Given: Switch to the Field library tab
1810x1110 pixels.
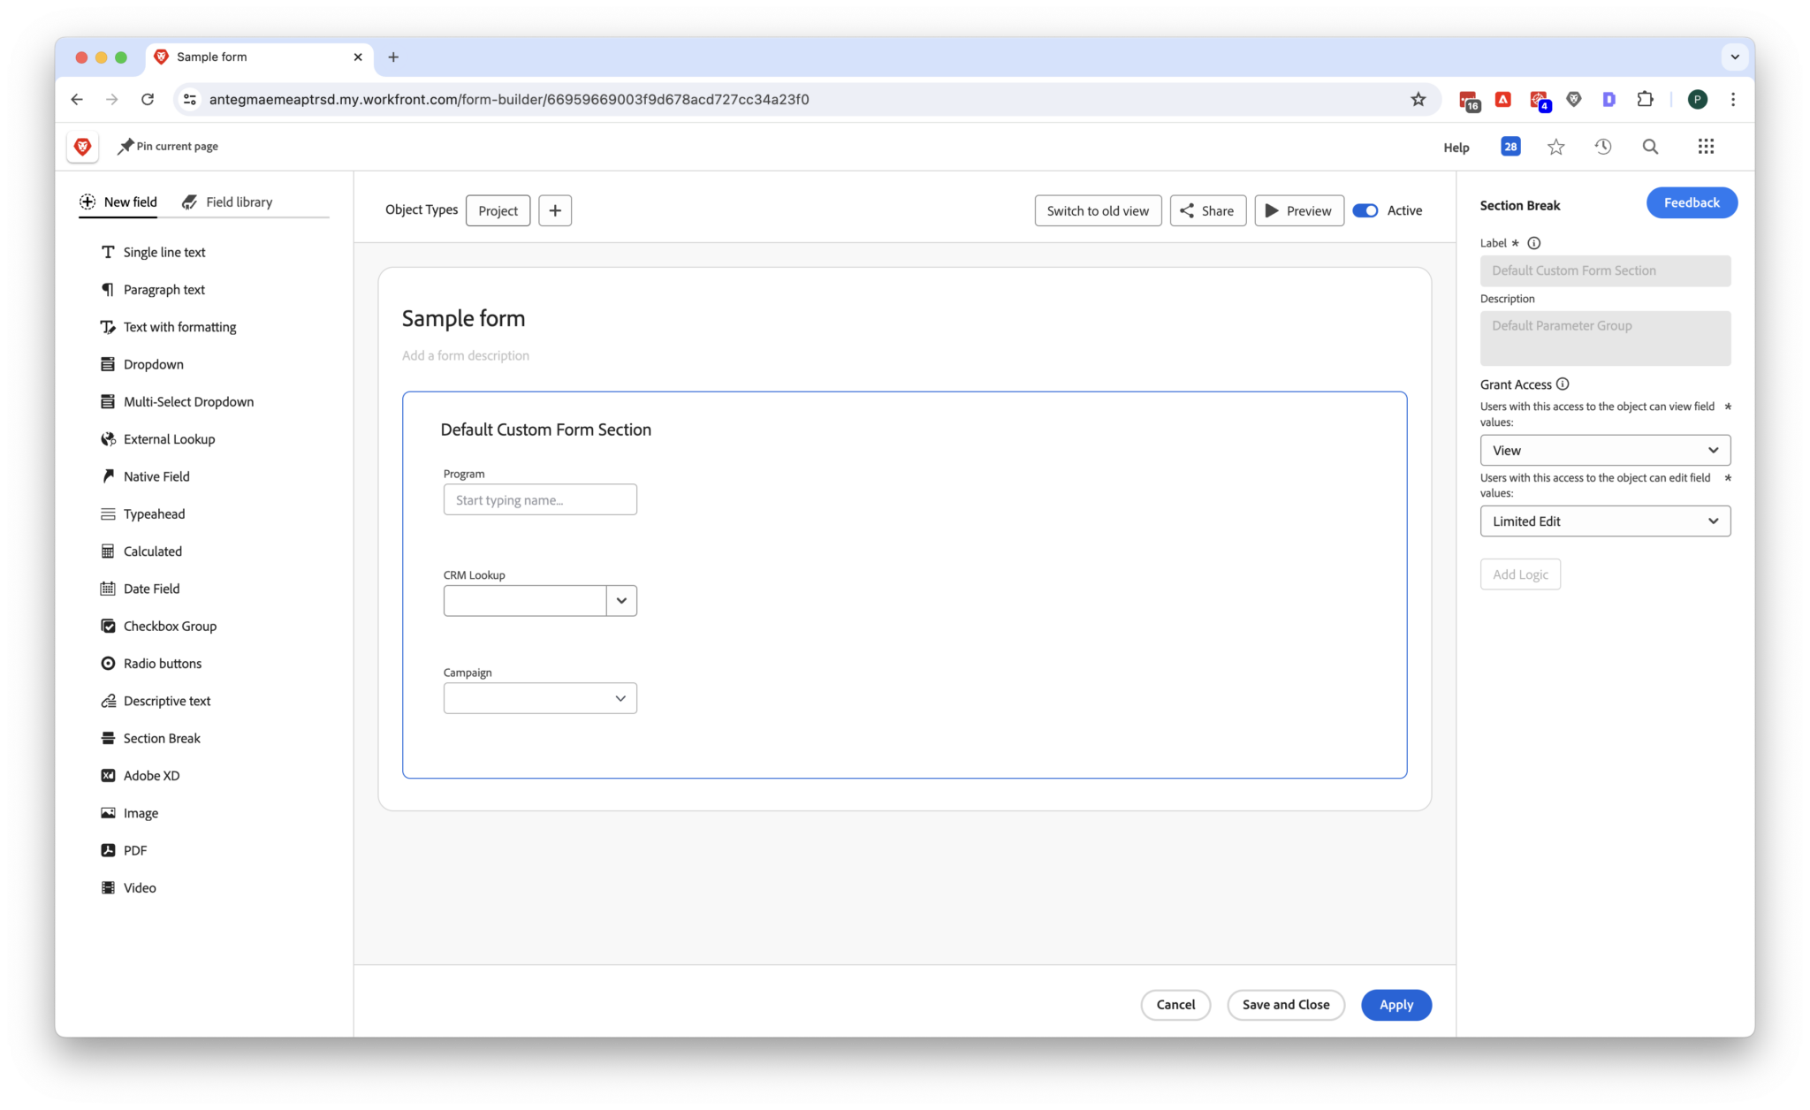Looking at the screenshot, I should [238, 201].
